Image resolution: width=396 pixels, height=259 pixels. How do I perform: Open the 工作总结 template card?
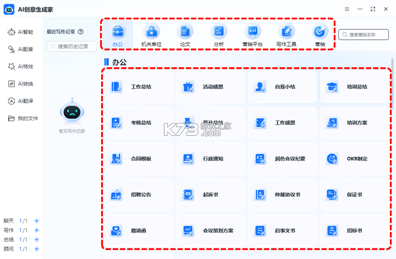[x=139, y=87]
